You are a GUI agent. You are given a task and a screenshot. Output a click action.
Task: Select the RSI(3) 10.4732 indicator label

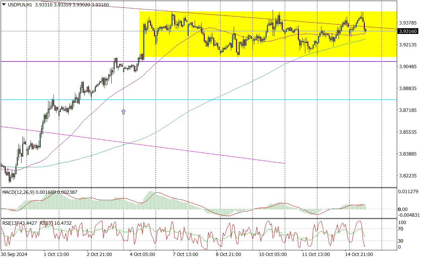pos(55,223)
